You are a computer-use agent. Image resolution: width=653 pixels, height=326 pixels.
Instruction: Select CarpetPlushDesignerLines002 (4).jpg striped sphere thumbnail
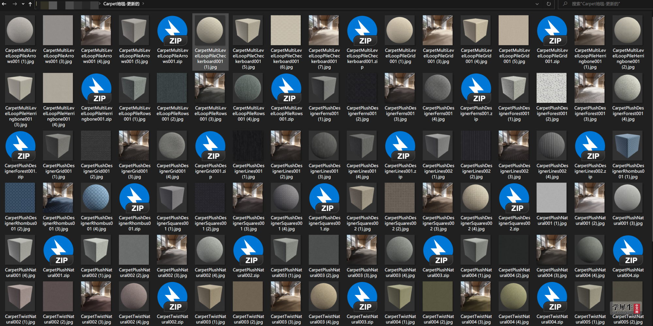(552, 146)
